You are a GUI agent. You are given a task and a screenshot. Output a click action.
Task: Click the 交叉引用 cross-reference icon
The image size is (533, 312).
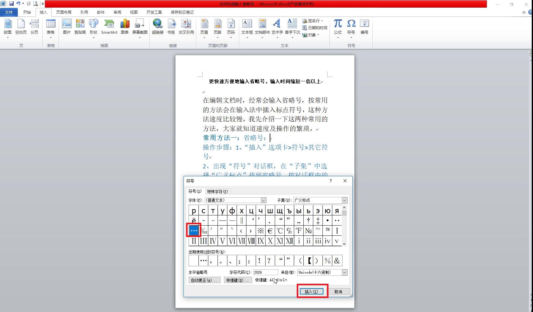point(186,27)
